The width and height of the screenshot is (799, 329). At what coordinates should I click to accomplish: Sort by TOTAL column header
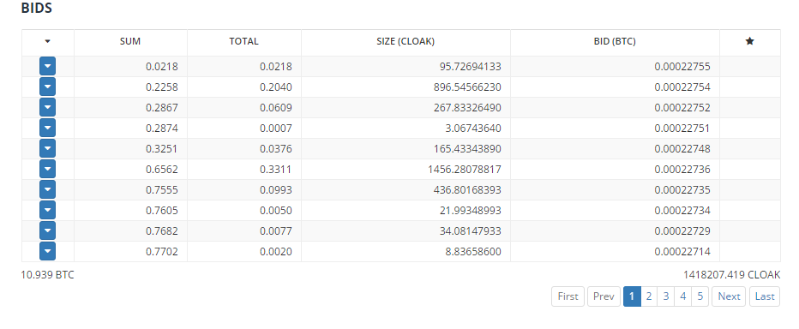[243, 42]
